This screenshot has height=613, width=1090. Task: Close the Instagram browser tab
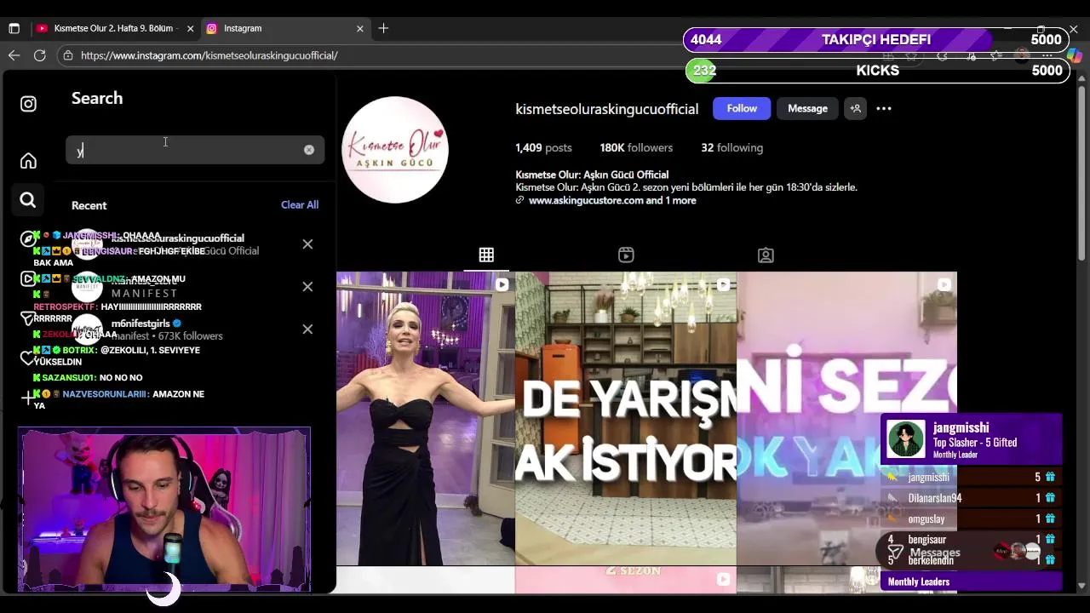pyautogui.click(x=359, y=28)
